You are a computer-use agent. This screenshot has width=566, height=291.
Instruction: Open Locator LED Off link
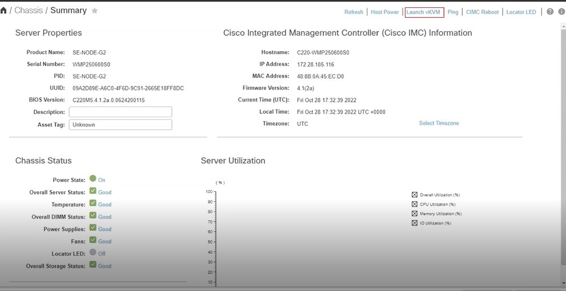(x=102, y=253)
